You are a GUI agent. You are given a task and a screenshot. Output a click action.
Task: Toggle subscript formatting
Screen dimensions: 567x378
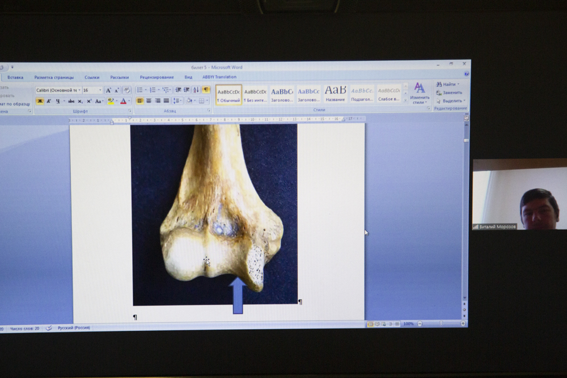pos(80,102)
